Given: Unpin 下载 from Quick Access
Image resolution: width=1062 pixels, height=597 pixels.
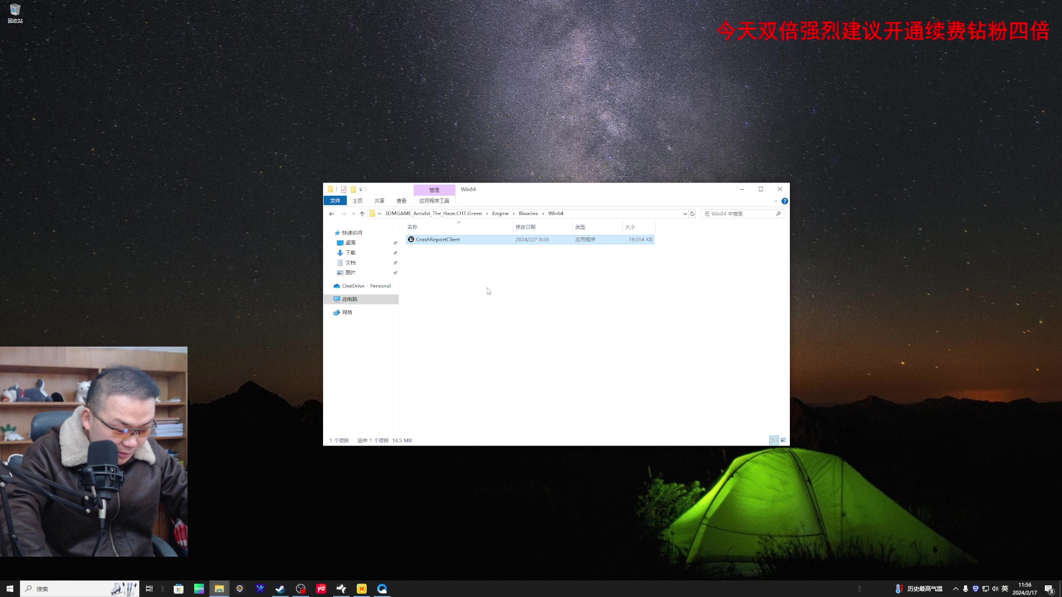Looking at the screenshot, I should [395, 253].
